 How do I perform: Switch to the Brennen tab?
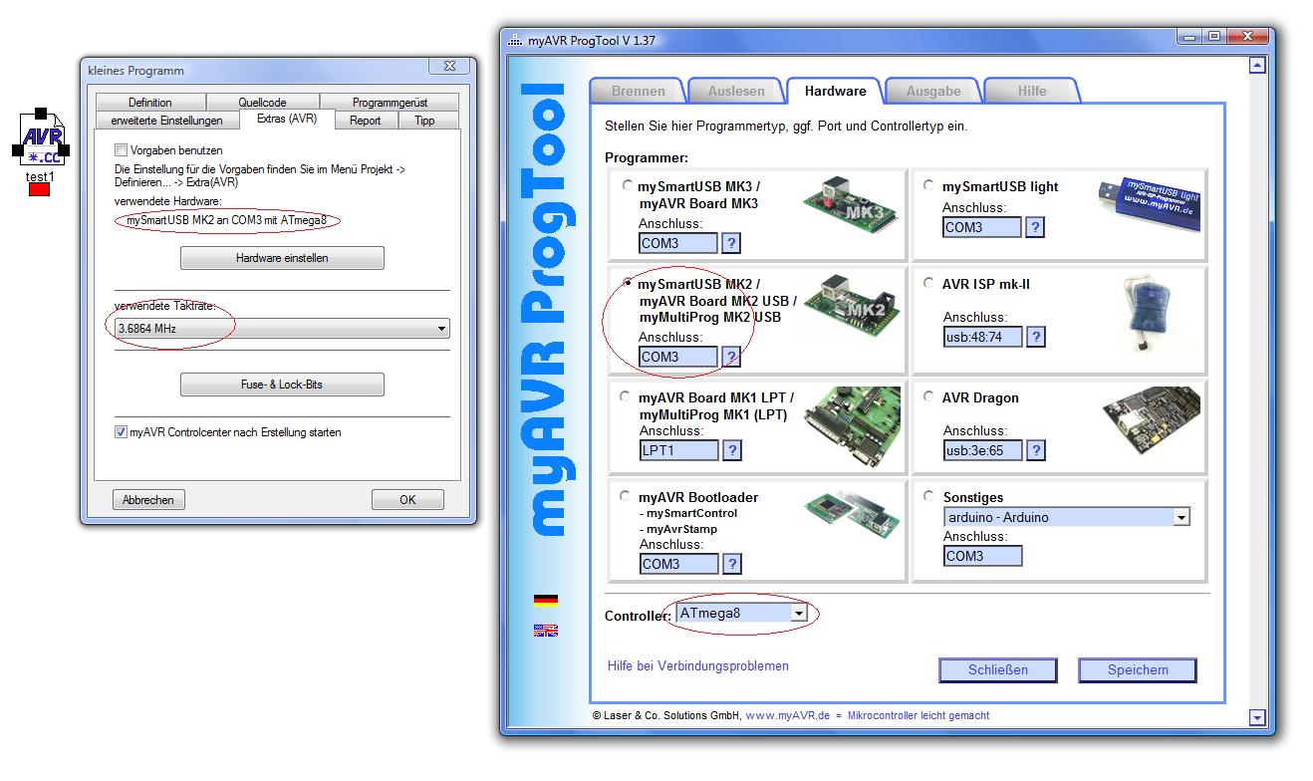[638, 91]
